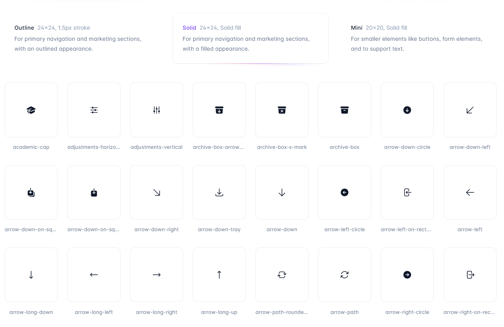Click the 'arrow-down-left' name label
Screen dimensions: 504x327
470,147
